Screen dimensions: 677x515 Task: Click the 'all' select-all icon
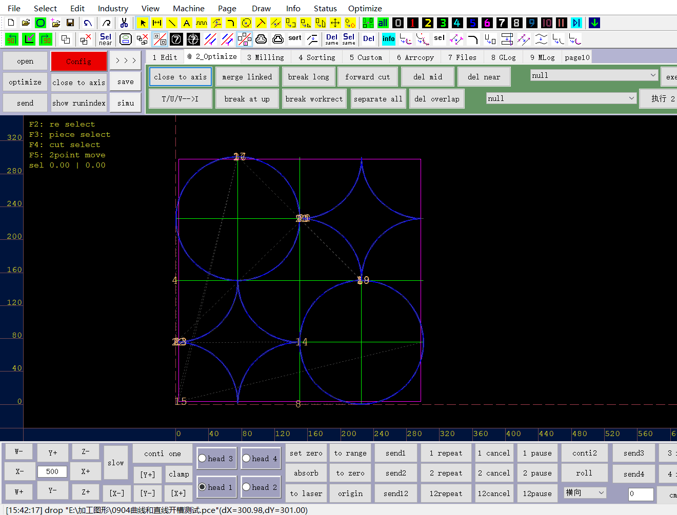(x=383, y=23)
